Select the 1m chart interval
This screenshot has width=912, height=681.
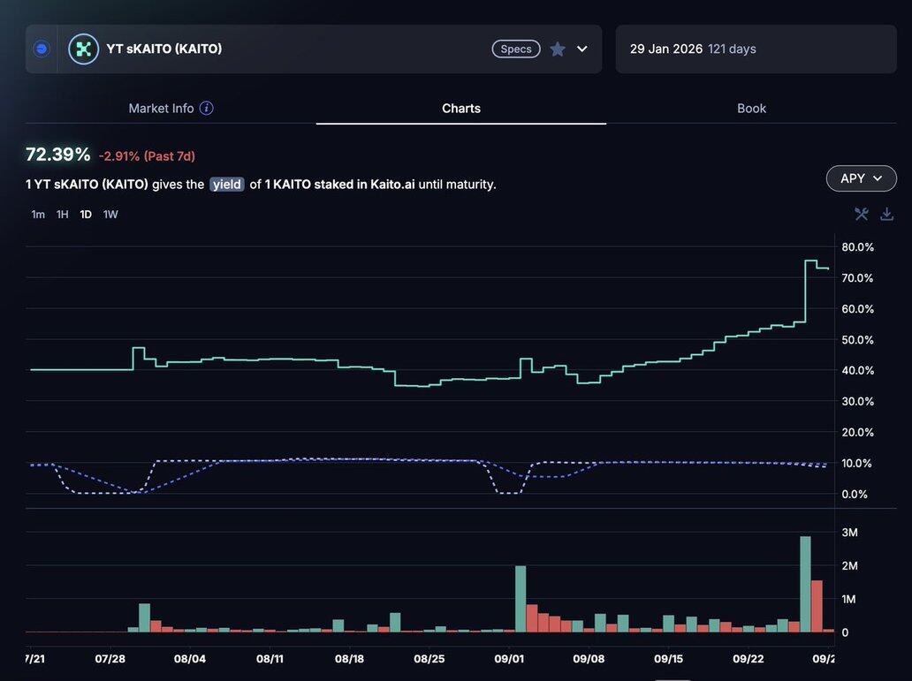click(x=38, y=215)
